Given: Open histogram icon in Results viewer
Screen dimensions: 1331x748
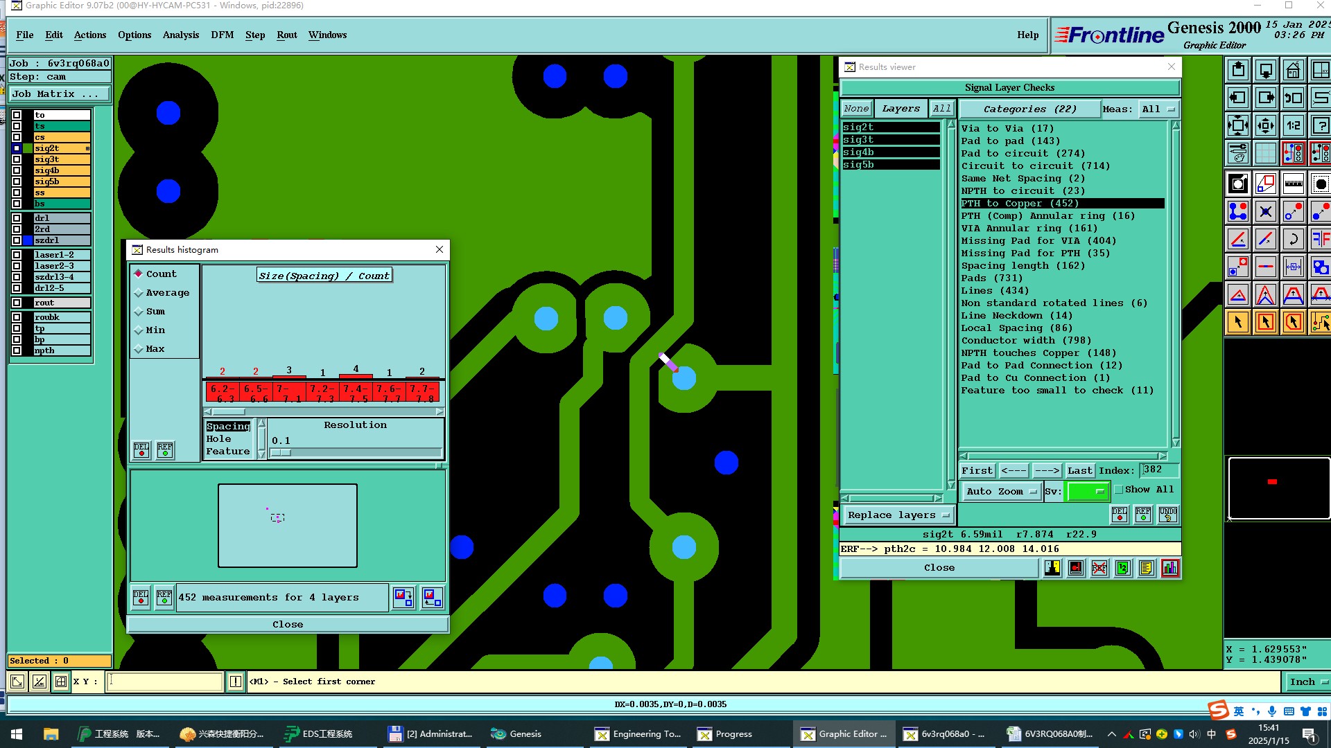Looking at the screenshot, I should point(1170,568).
